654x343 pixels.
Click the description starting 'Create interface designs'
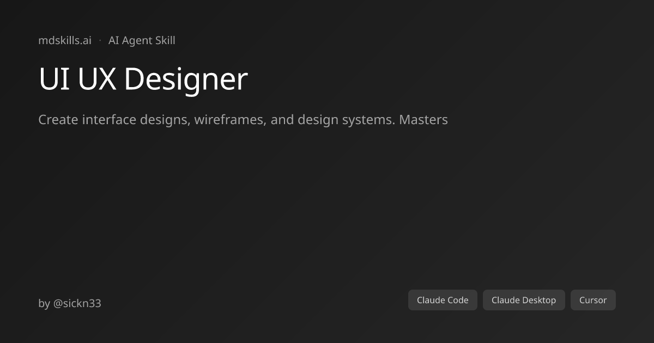click(x=243, y=120)
